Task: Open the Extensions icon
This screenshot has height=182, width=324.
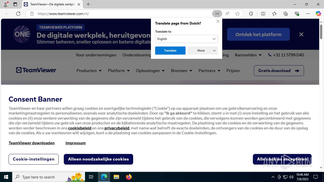Action: point(251,14)
